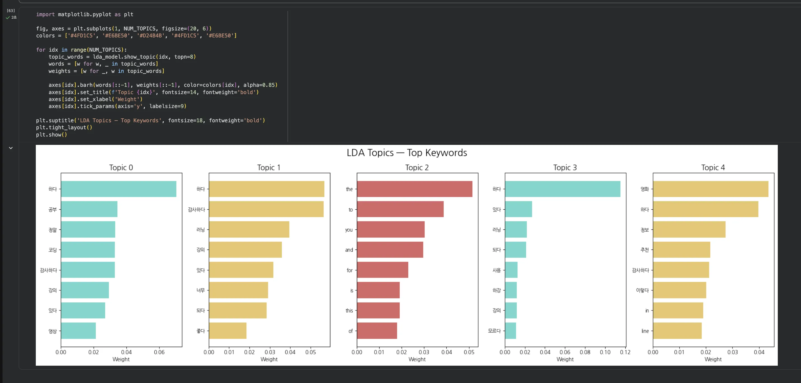Collapse the cell output with chevron

pos(11,148)
